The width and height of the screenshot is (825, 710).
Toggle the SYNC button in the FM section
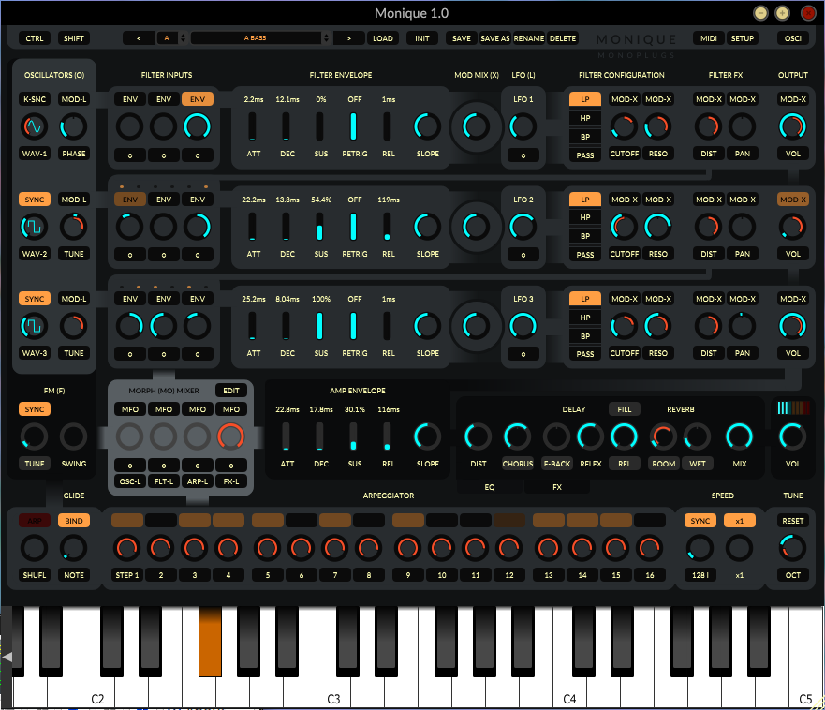tap(35, 409)
